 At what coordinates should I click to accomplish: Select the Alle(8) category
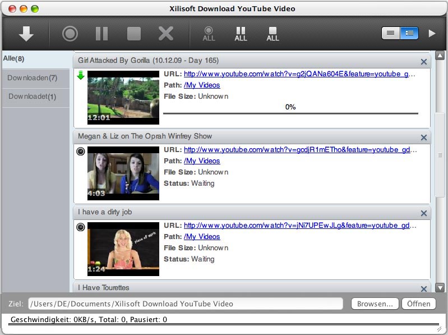coord(36,59)
